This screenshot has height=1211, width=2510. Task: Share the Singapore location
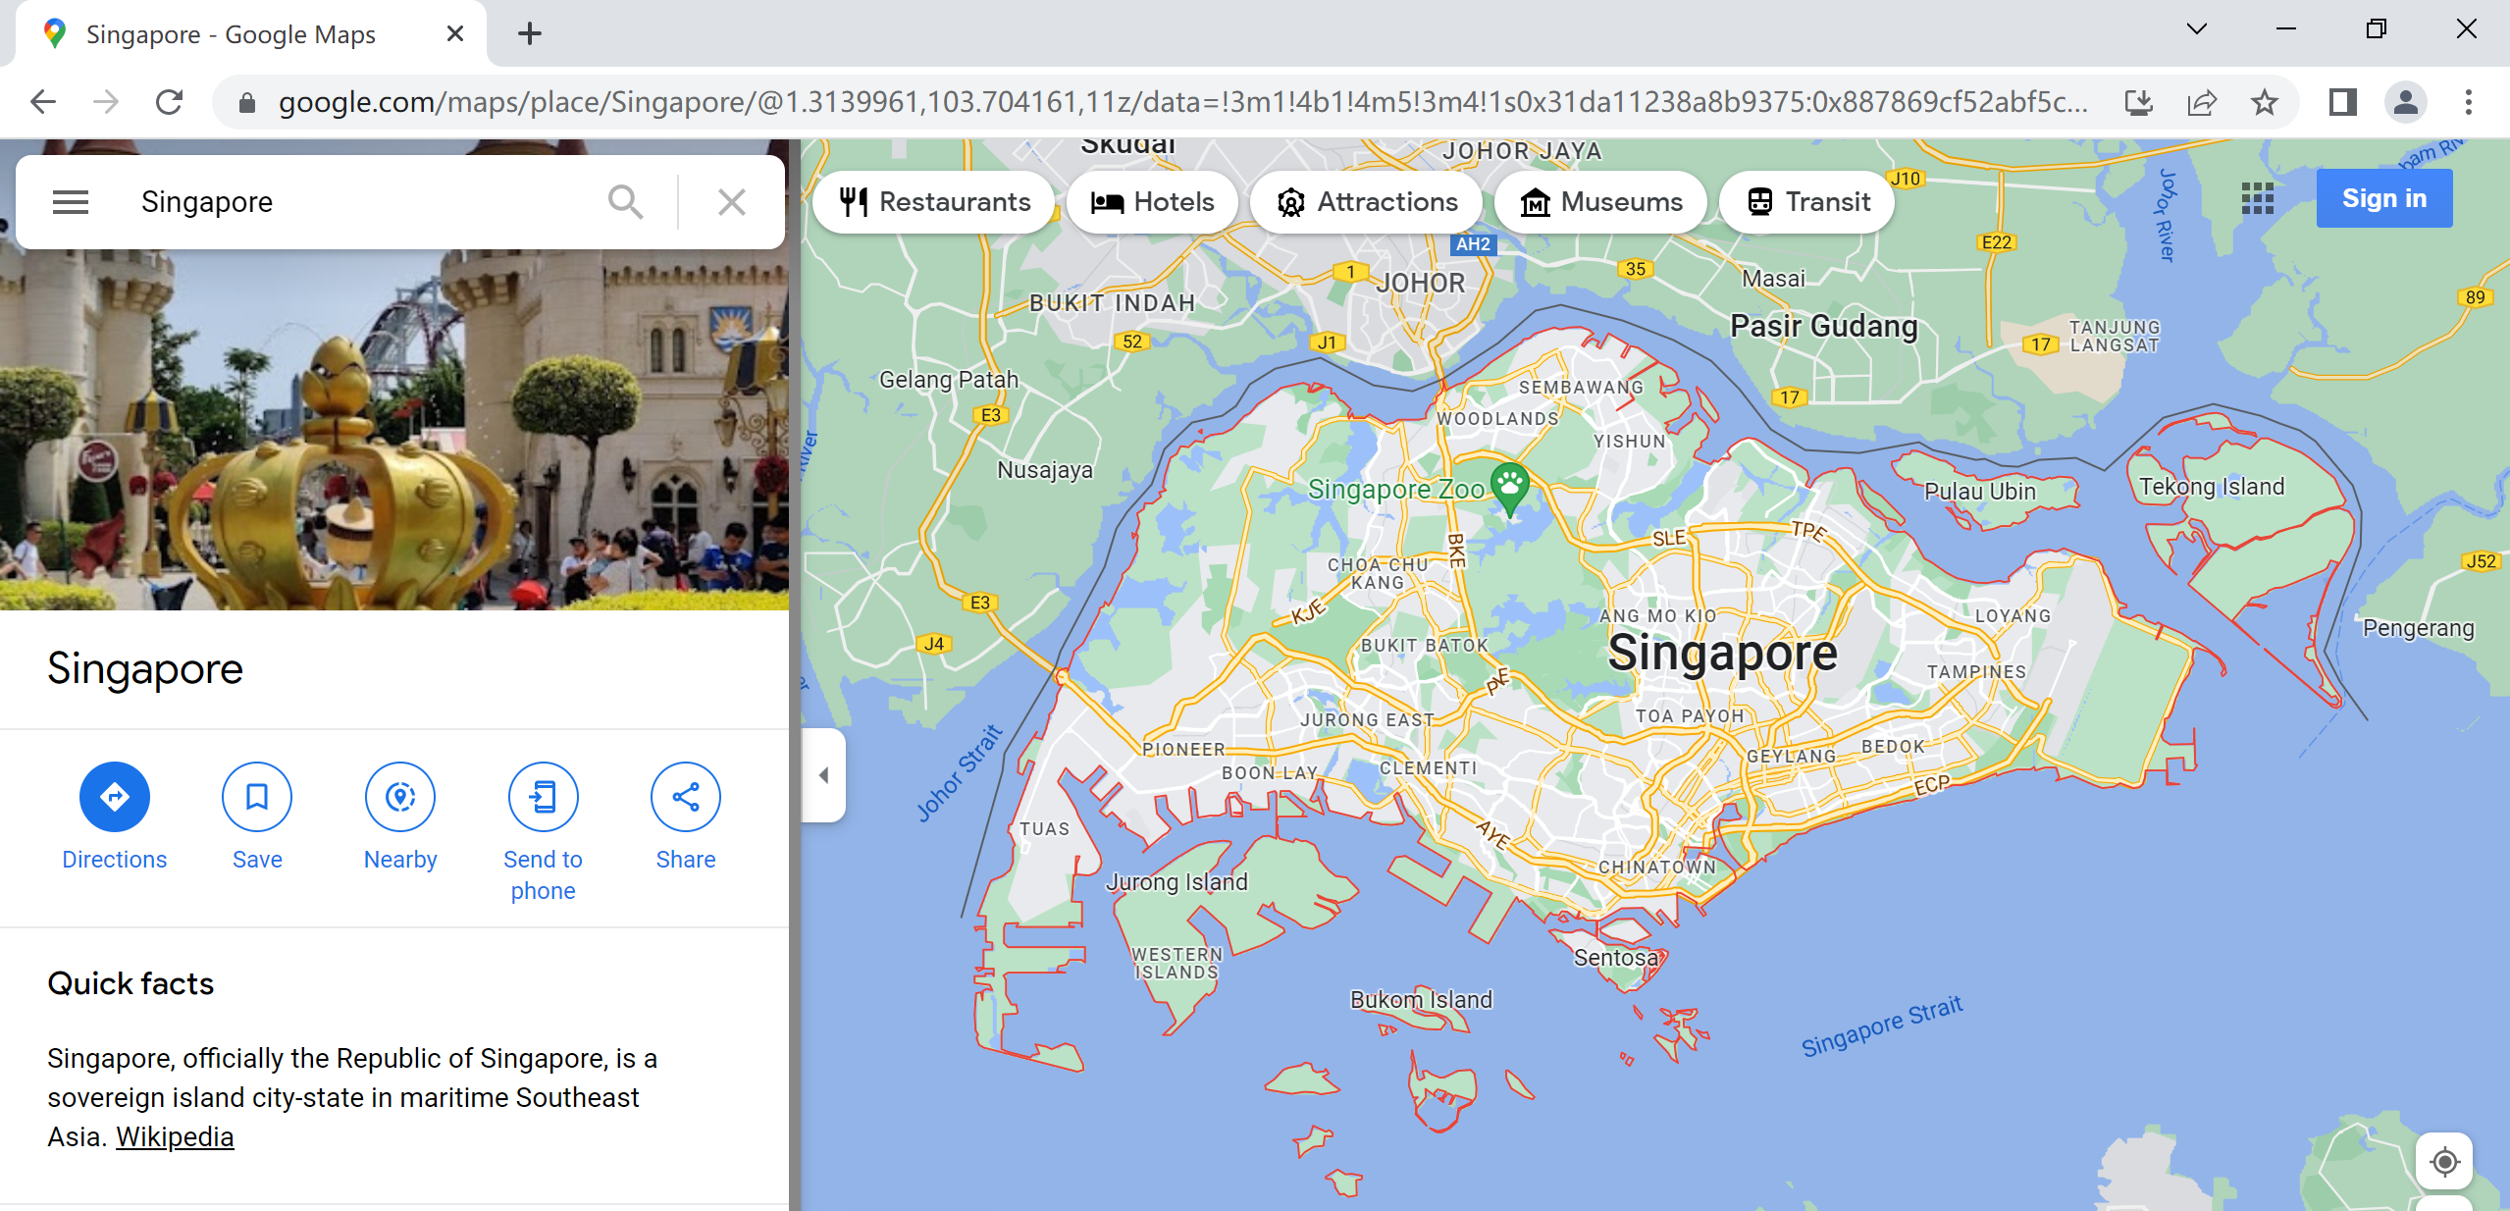pyautogui.click(x=685, y=797)
